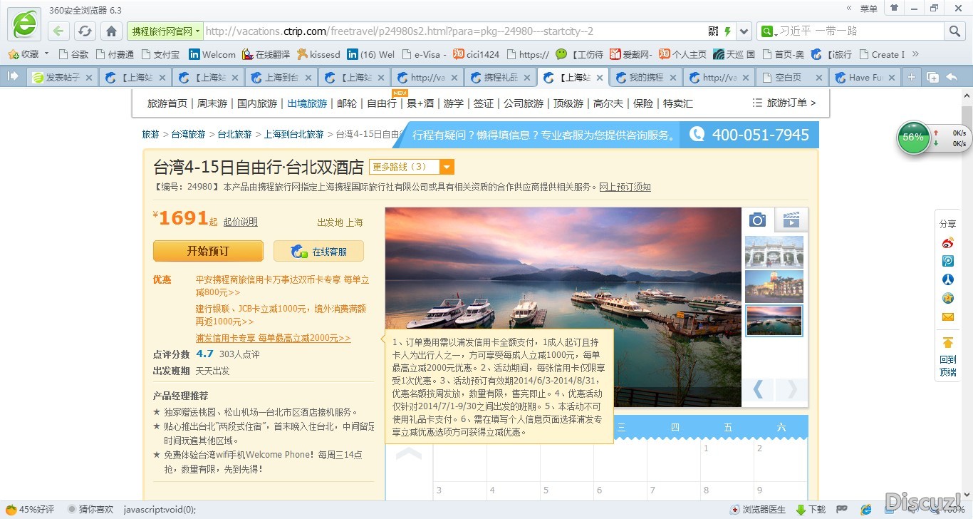Share via the smiley face icon
The image size is (973, 519).
(947, 298)
